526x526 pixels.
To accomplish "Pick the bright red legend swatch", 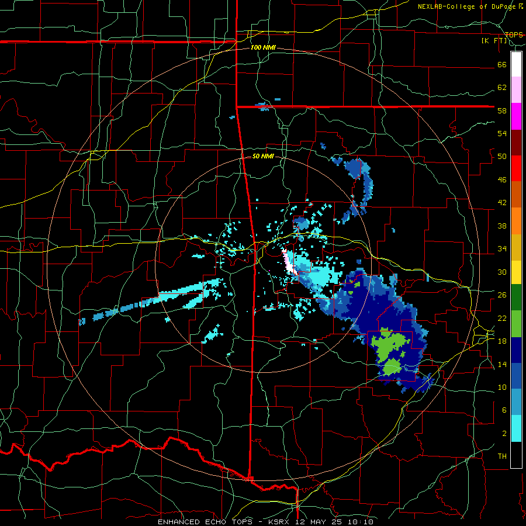I will click(x=516, y=168).
